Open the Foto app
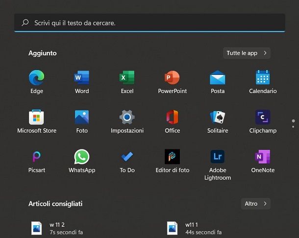The width and height of the screenshot is (299, 238). pyautogui.click(x=82, y=121)
